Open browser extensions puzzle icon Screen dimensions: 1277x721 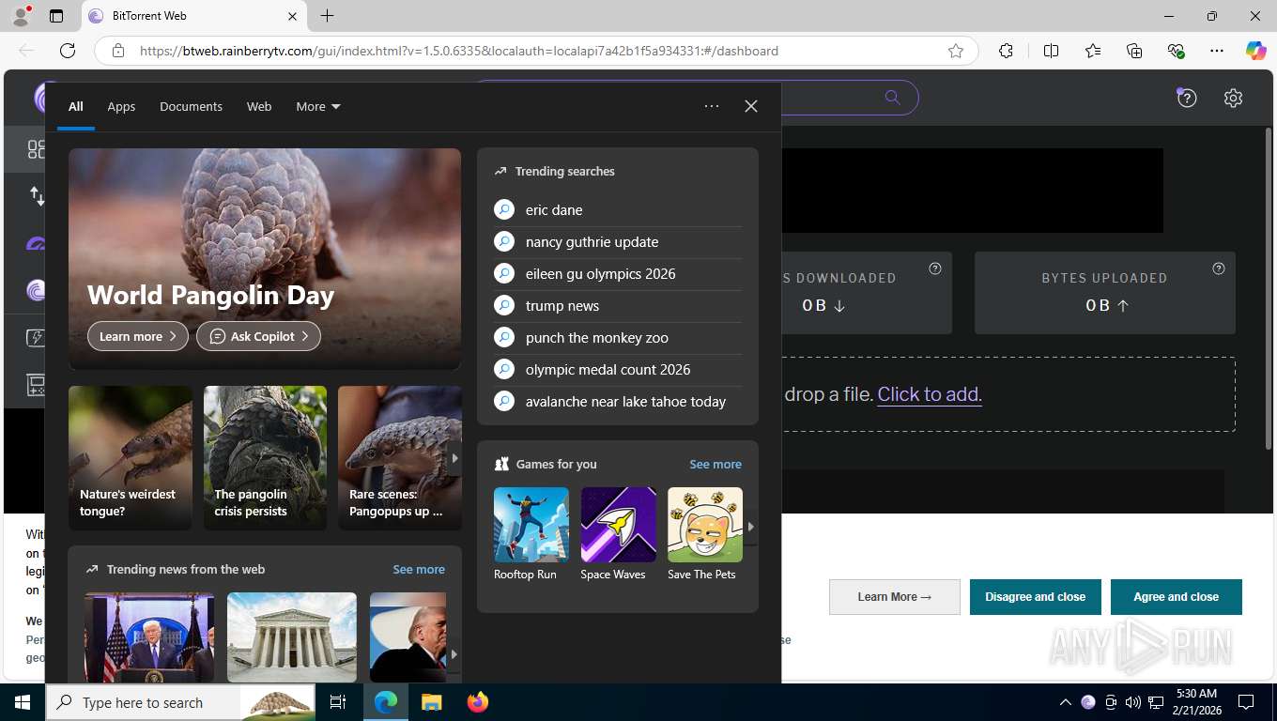[x=1006, y=51]
